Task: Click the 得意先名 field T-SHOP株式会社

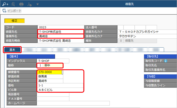Action: pos(61,32)
